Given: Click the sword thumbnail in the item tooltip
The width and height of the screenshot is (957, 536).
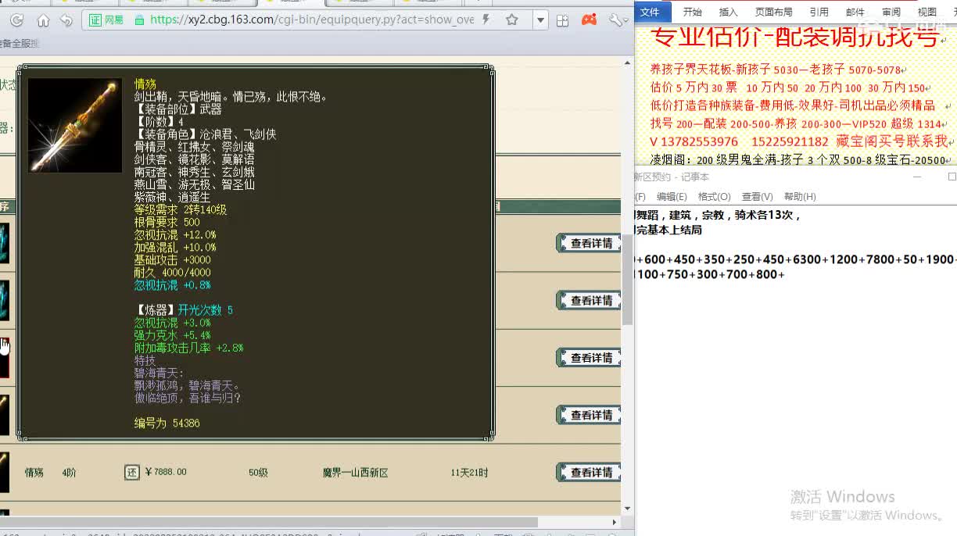Looking at the screenshot, I should [75, 125].
